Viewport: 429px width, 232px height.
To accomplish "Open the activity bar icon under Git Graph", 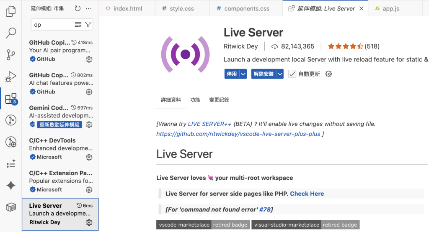I will click(10, 142).
